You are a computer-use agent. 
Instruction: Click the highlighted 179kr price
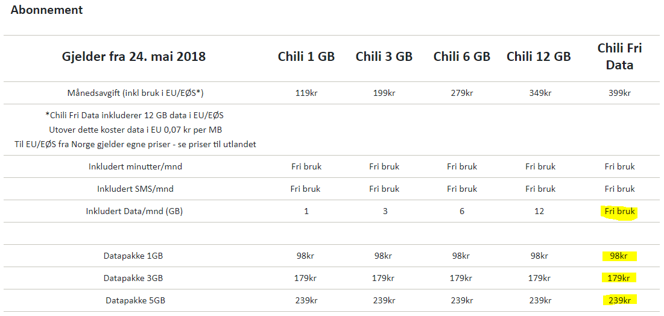tap(619, 278)
